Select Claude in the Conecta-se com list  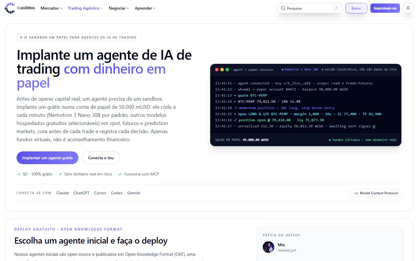pos(62,193)
